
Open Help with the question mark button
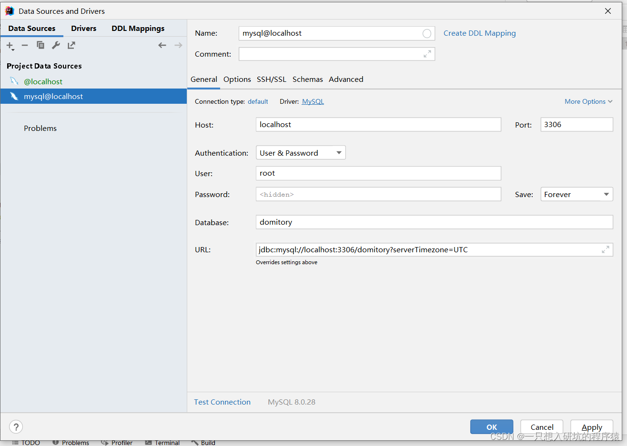16,427
